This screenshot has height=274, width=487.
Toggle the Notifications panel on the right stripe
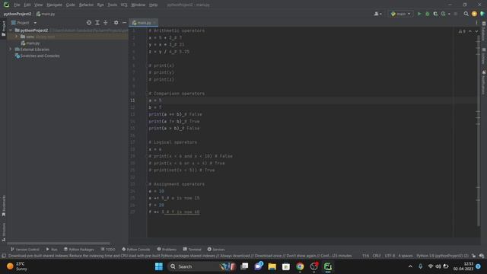[484, 82]
